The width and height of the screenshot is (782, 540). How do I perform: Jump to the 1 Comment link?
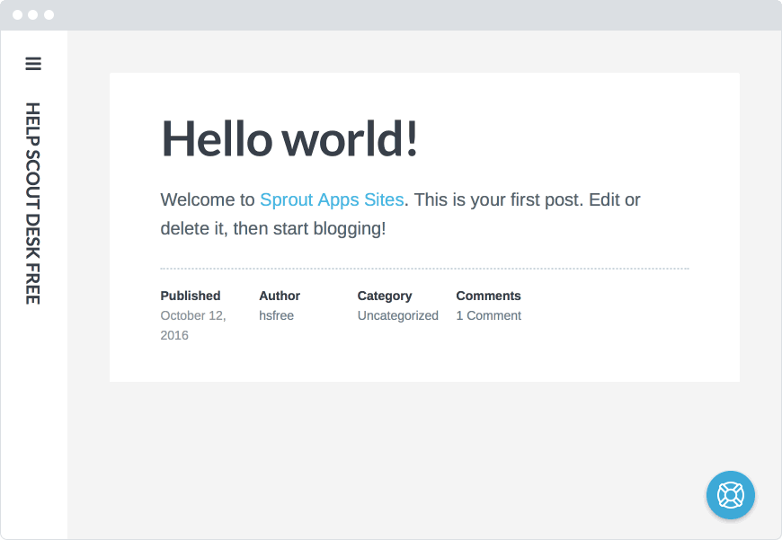pyautogui.click(x=489, y=315)
